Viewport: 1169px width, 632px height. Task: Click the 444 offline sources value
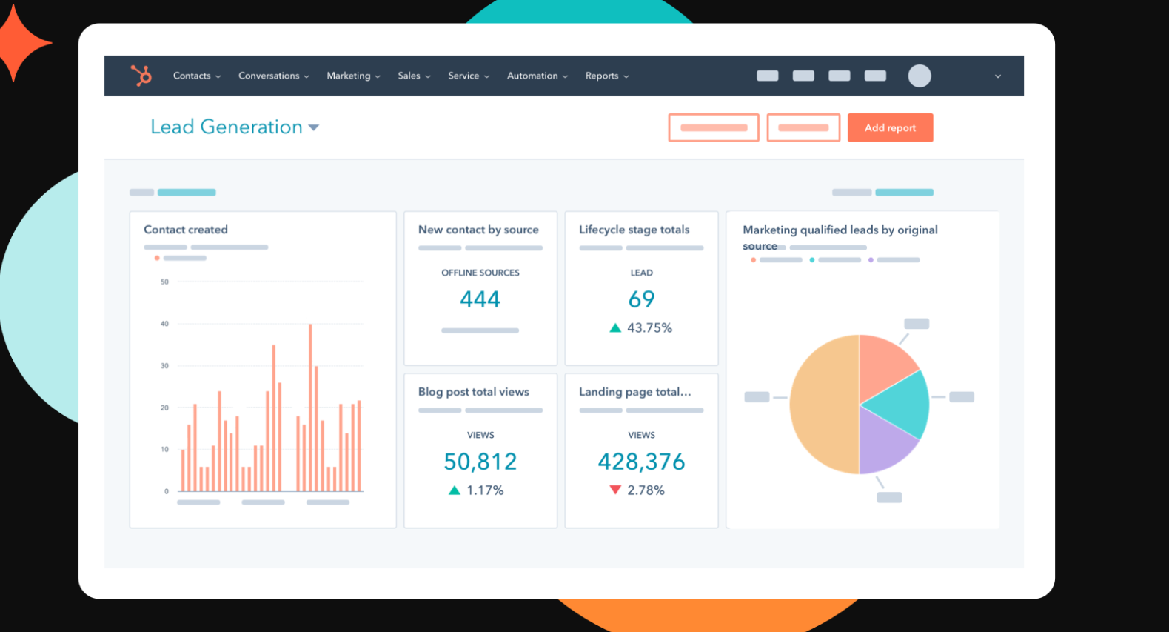click(x=480, y=299)
